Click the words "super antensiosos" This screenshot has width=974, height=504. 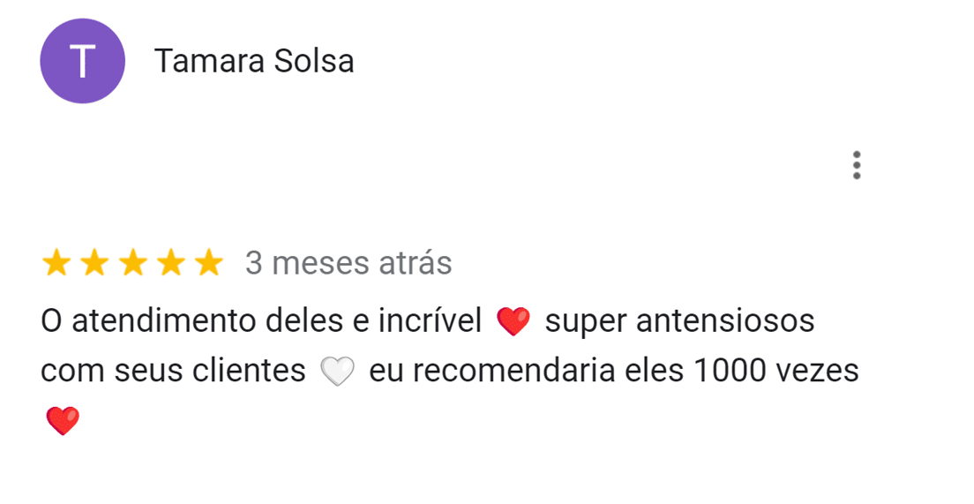[x=679, y=322]
